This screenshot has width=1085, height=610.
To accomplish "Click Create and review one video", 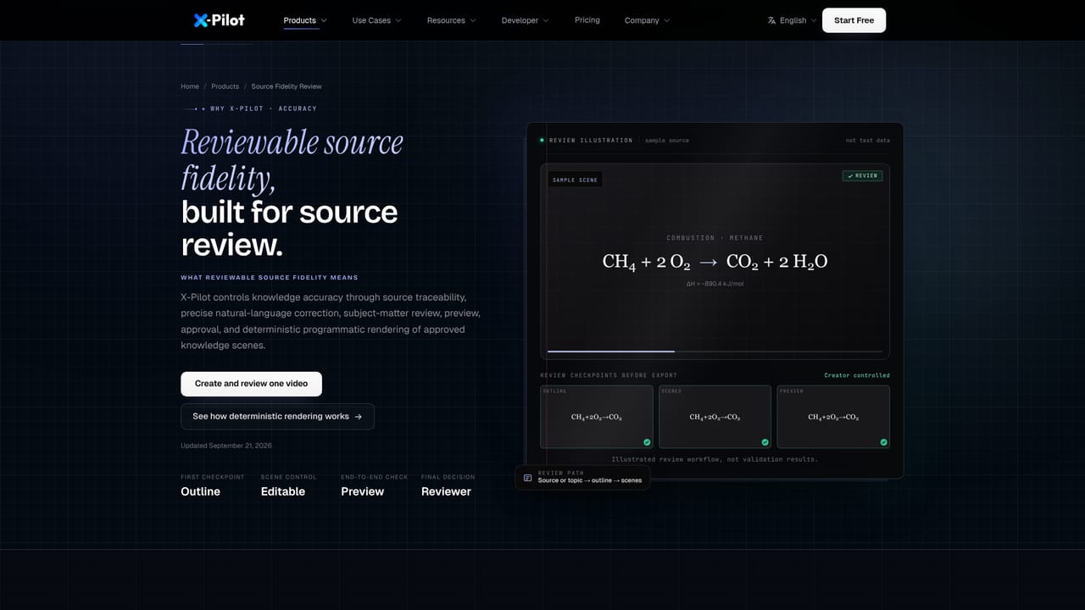I will (x=251, y=384).
